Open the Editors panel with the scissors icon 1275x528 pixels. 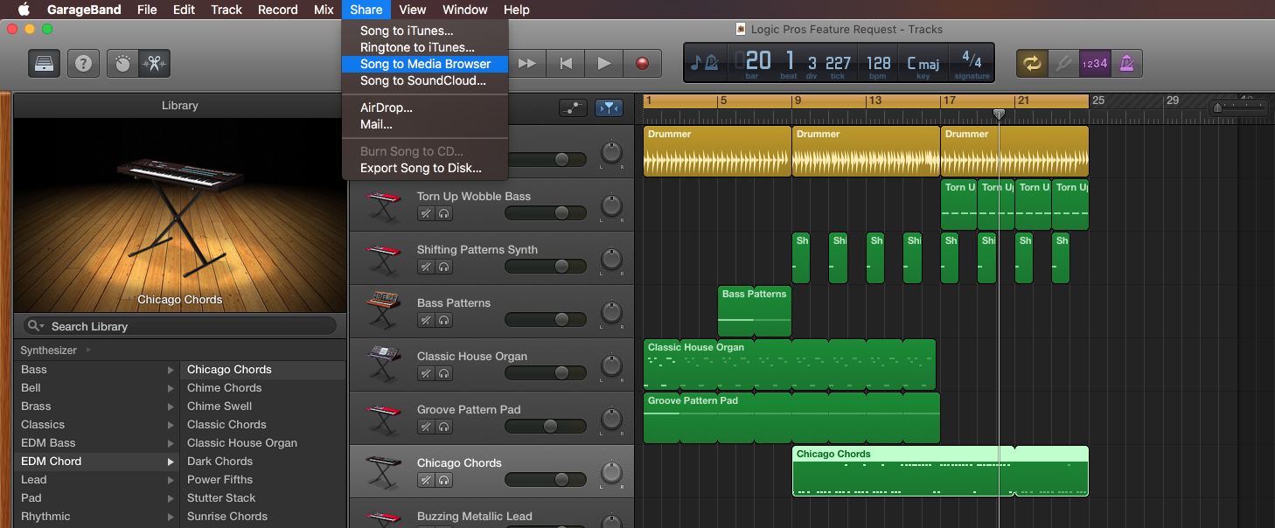pos(145,63)
